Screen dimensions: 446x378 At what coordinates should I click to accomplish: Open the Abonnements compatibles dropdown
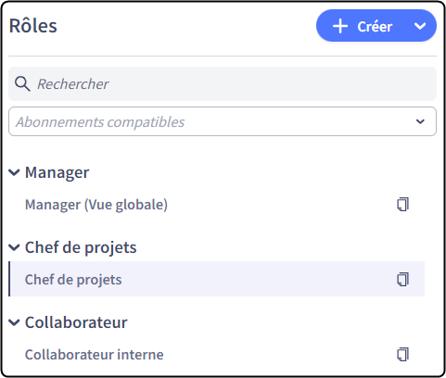(x=223, y=121)
